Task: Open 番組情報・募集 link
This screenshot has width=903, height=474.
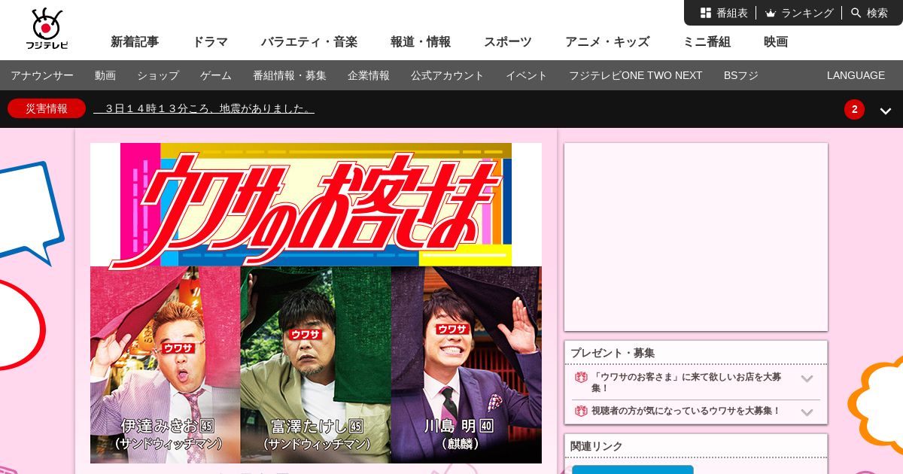Action: click(x=290, y=75)
